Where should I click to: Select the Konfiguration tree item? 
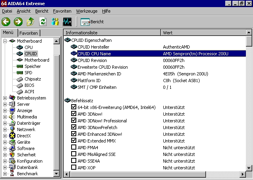click(x=30, y=161)
